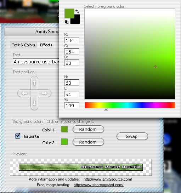Click in the R value field

[x=72, y=40]
